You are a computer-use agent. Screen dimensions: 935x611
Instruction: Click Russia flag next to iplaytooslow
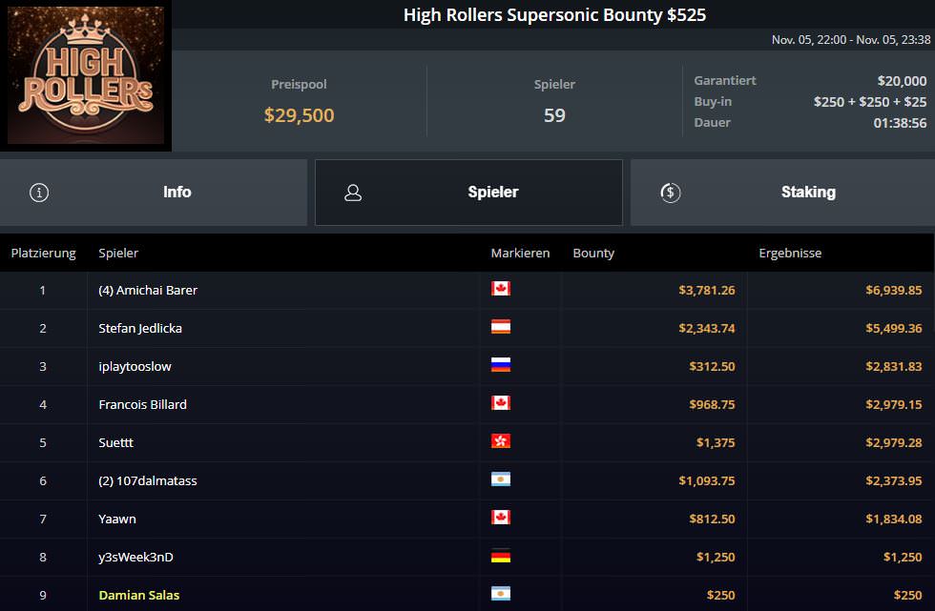pos(501,365)
